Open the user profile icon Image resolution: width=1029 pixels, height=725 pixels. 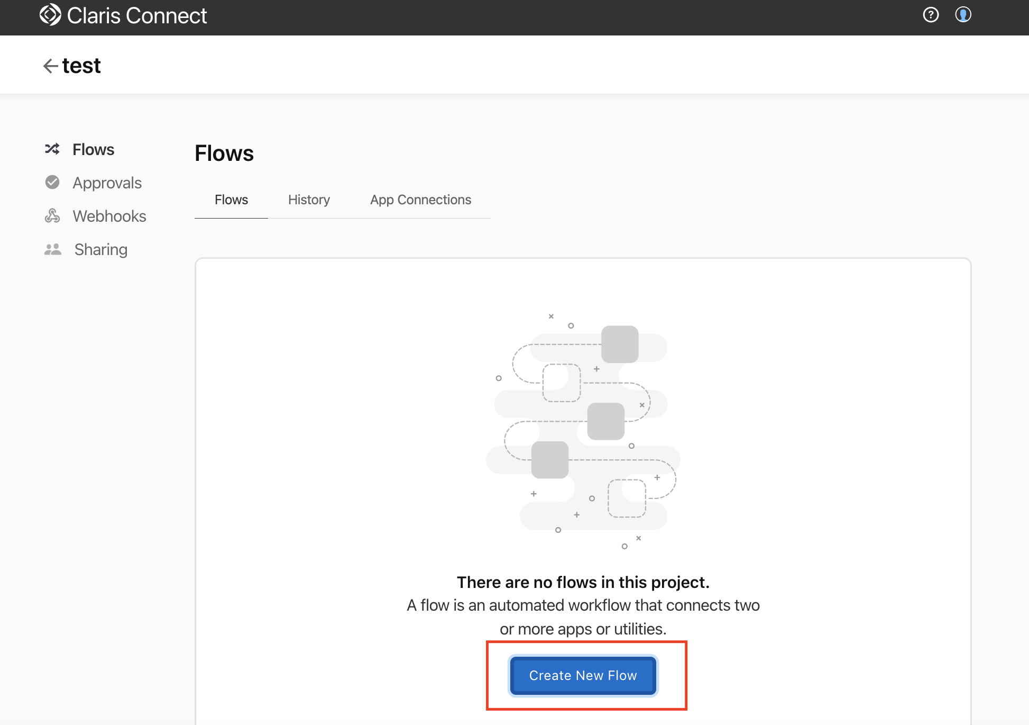click(x=963, y=15)
